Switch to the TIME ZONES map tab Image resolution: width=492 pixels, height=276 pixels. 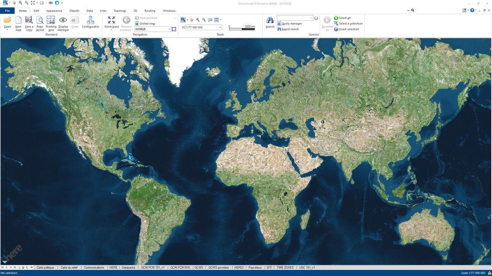[285, 267]
